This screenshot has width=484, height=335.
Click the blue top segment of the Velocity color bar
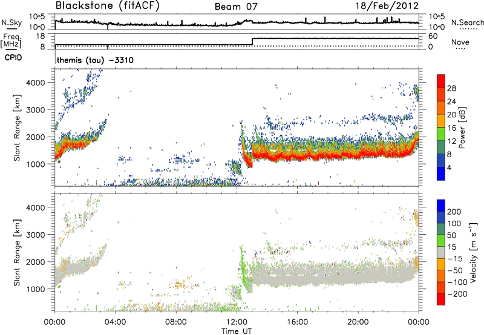[441, 206]
